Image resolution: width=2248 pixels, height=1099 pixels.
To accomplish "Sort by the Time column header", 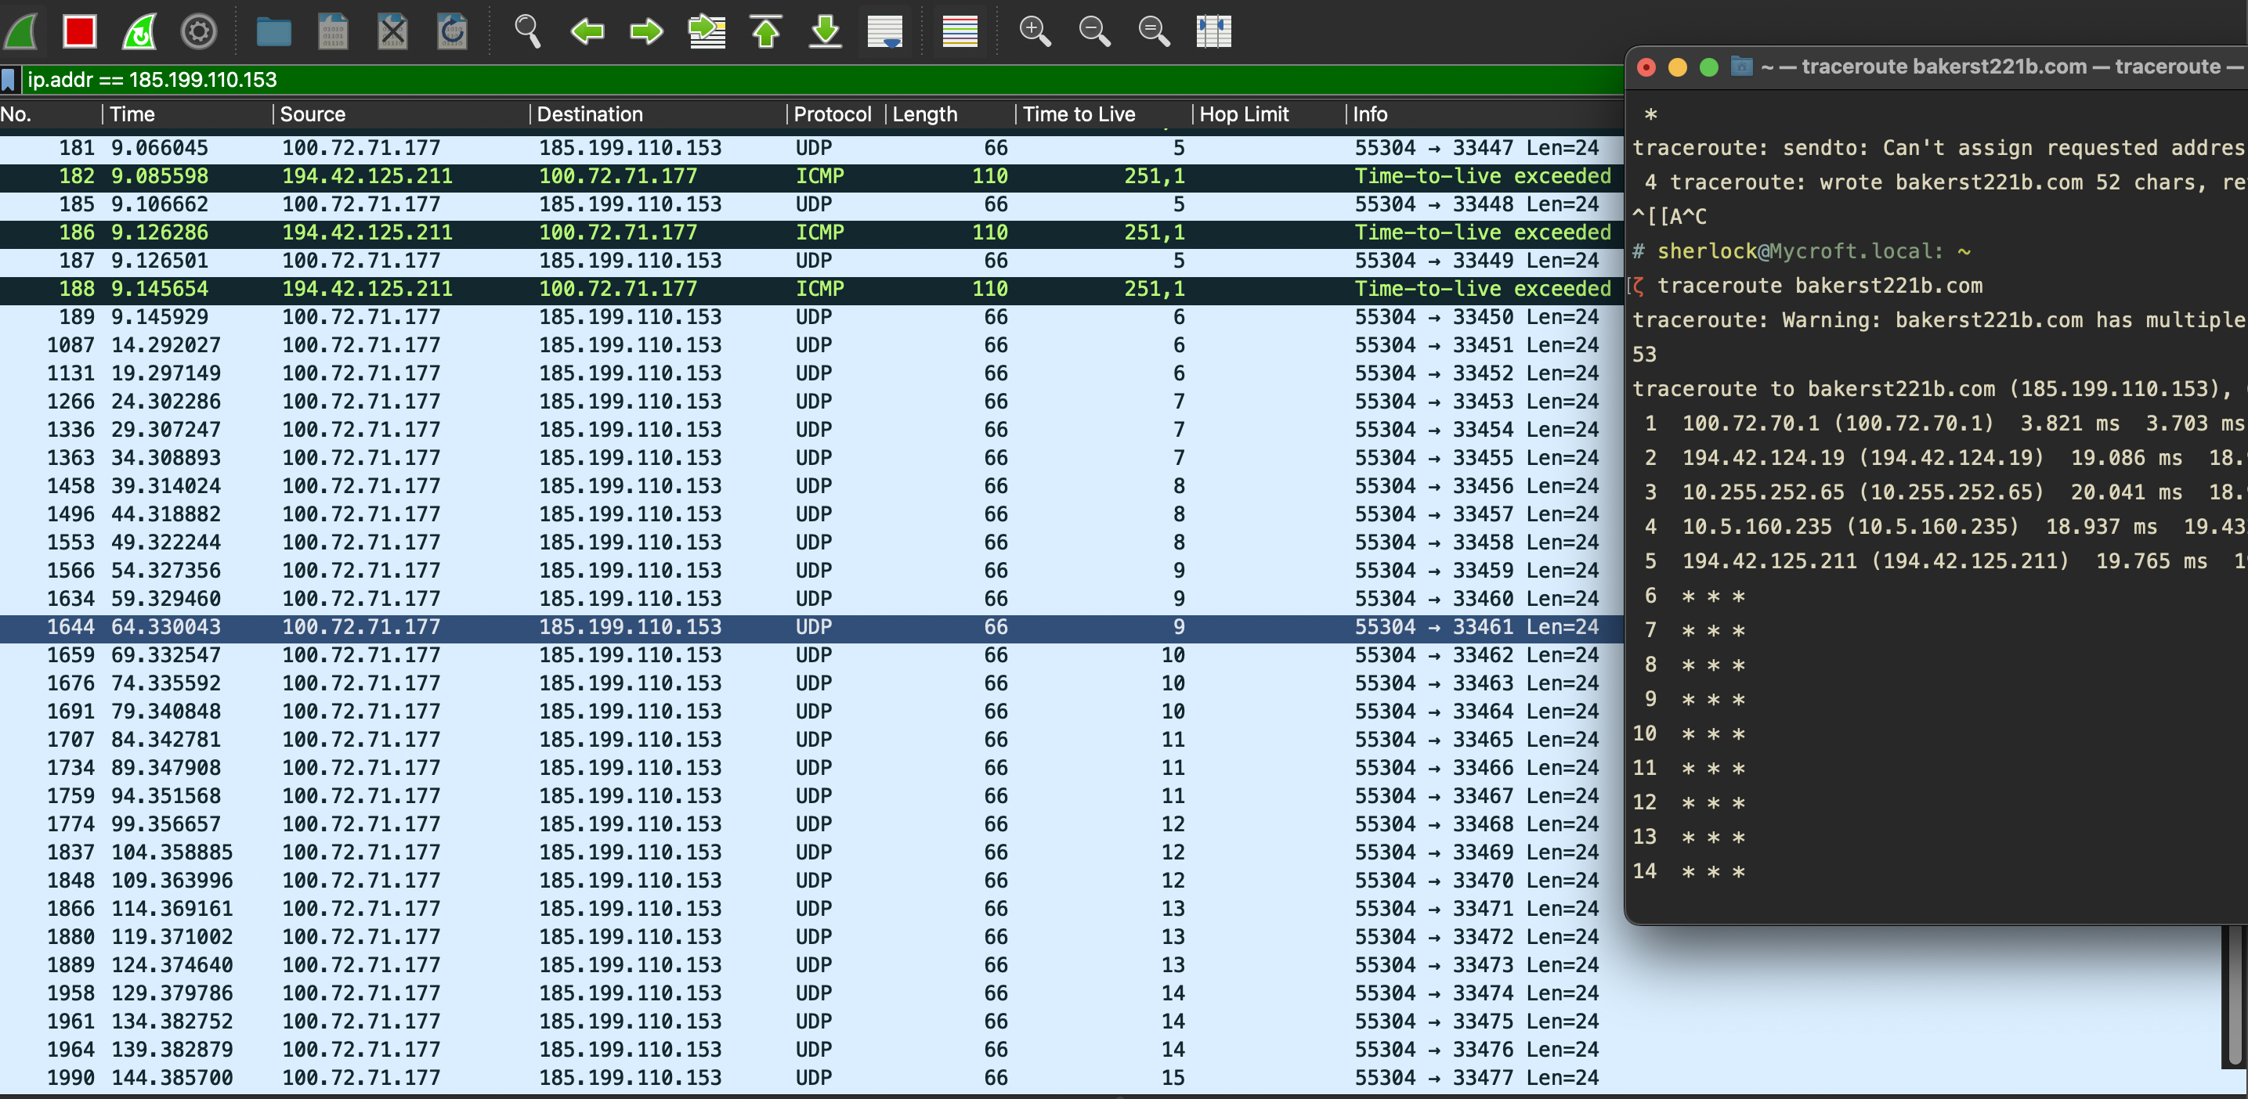I will click(x=188, y=114).
